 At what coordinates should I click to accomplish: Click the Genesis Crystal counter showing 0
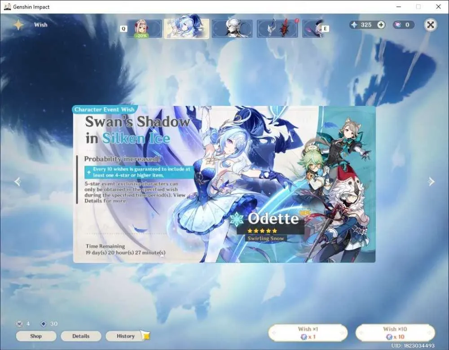(403, 25)
